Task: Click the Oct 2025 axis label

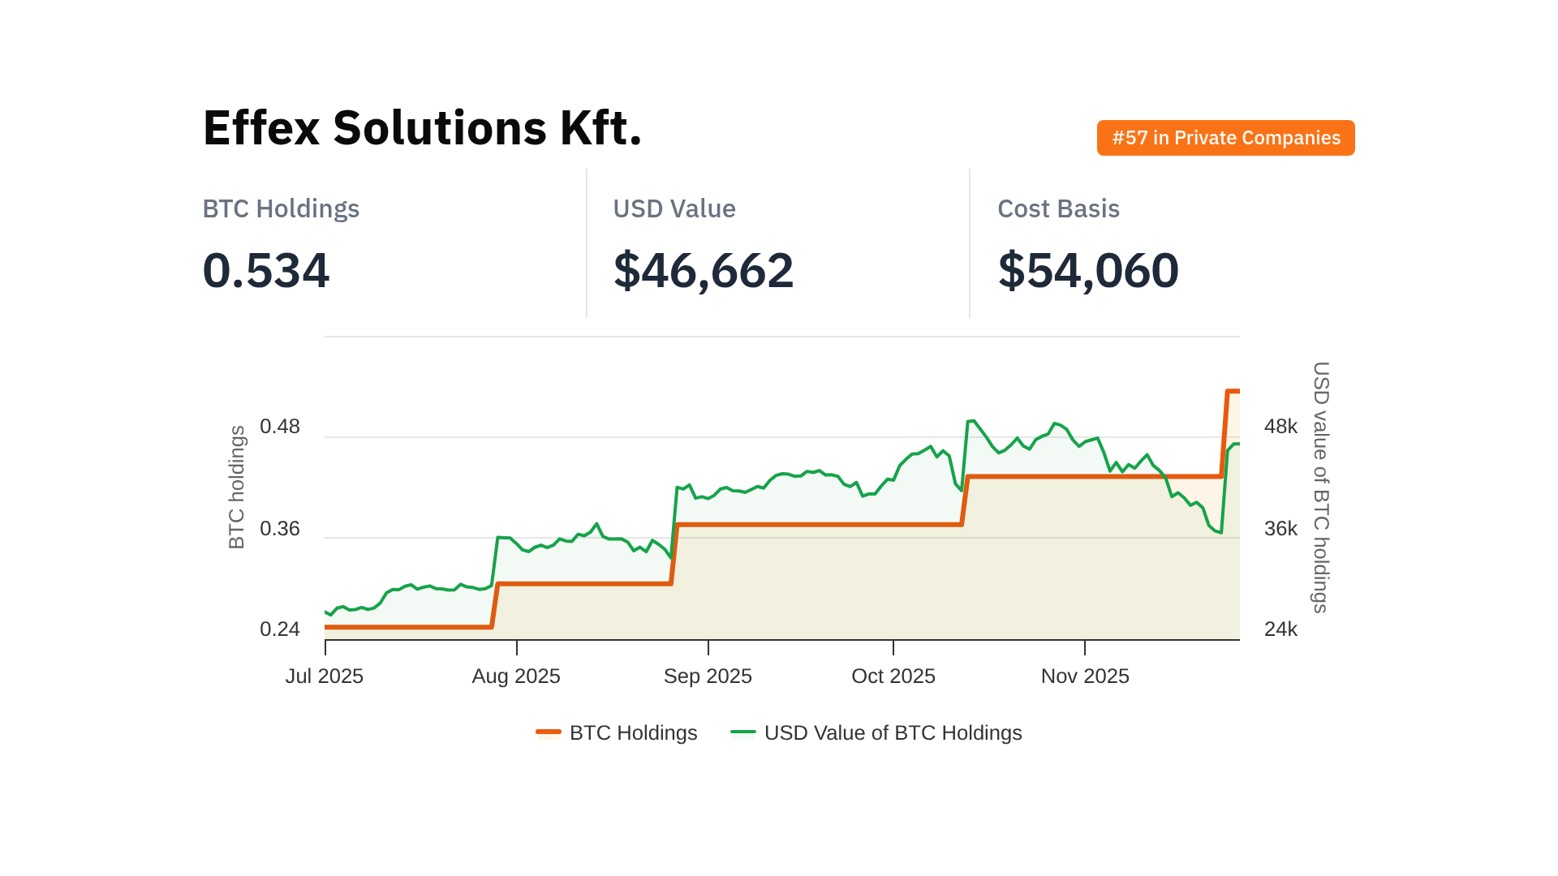Action: point(893,676)
